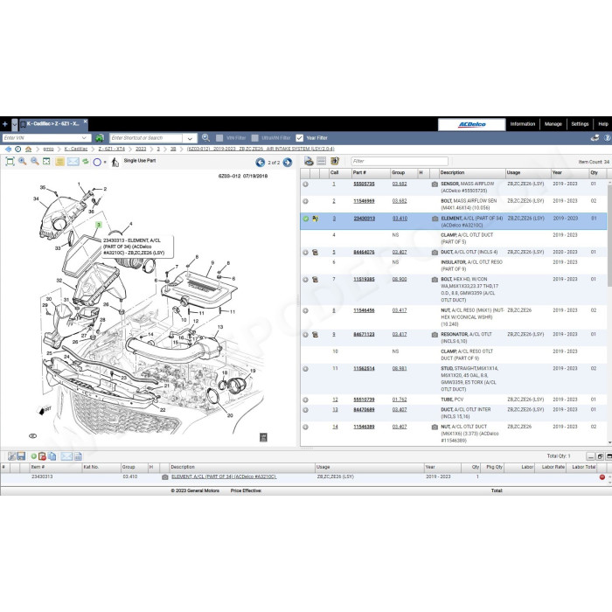Add NUT part 11546456 using plus button
This screenshot has width=612, height=612.
click(306, 310)
